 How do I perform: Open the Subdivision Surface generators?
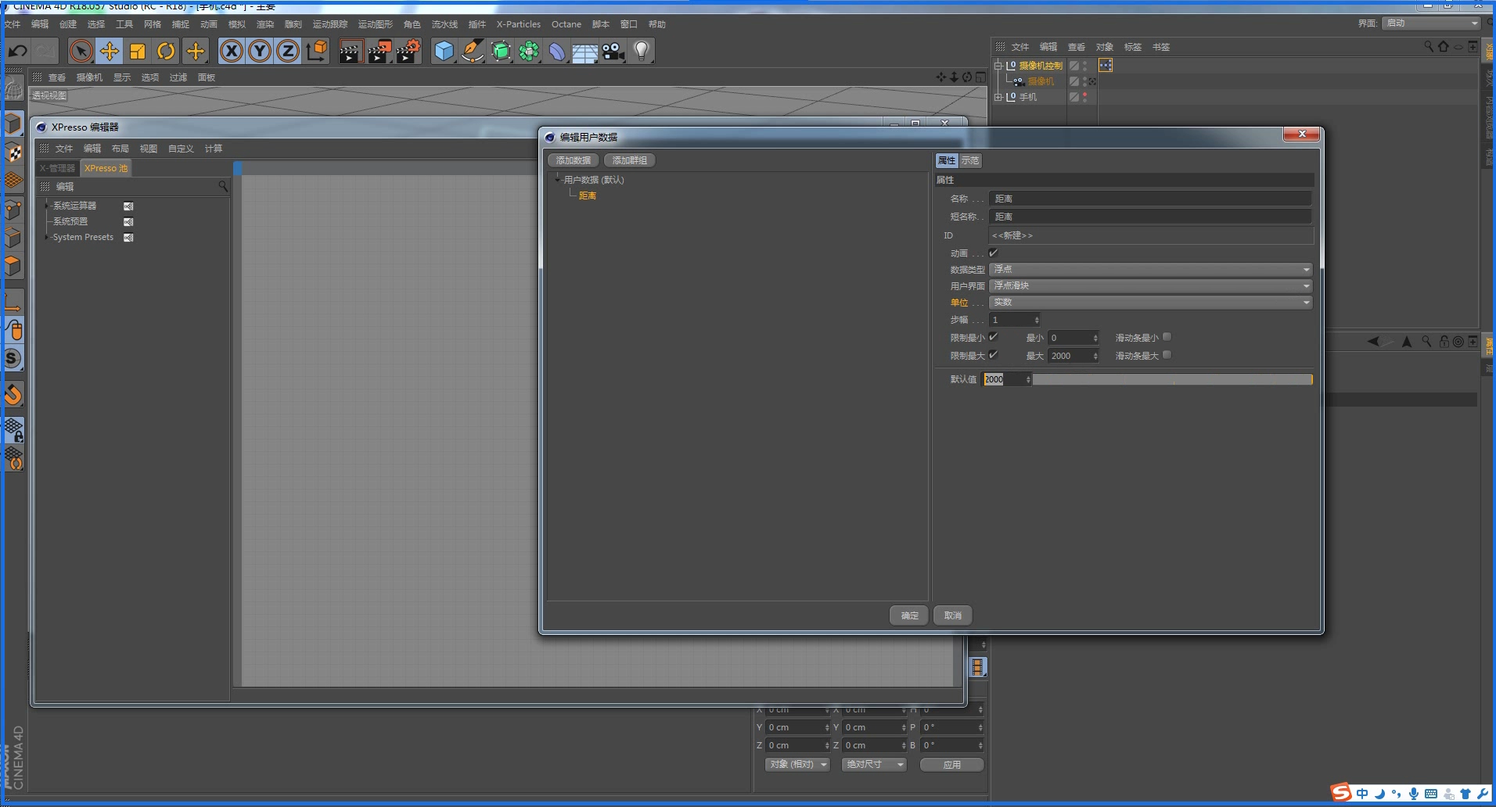[x=501, y=52]
